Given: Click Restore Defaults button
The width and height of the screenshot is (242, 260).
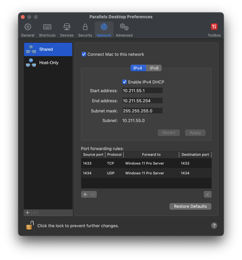Looking at the screenshot, I should pyautogui.click(x=190, y=206).
